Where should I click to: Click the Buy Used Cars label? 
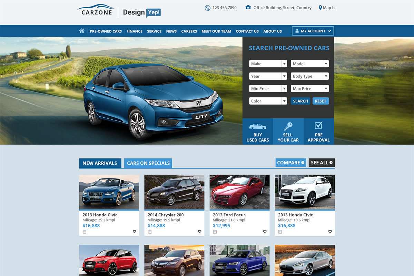tap(258, 137)
